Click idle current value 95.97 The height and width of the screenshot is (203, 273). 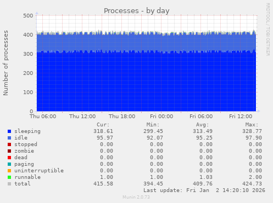[x=105, y=138]
